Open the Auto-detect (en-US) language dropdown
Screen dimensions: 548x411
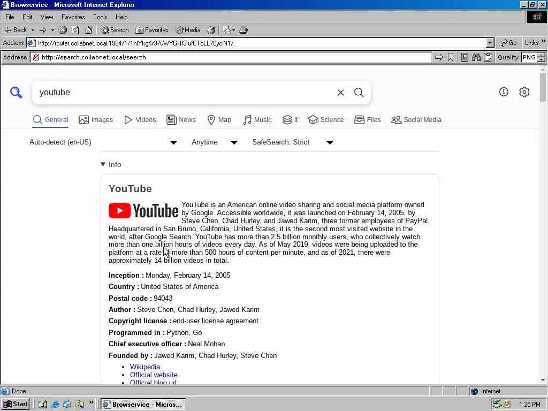103,142
